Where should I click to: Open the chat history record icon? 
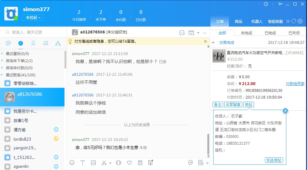pyautogui.click(x=201, y=163)
